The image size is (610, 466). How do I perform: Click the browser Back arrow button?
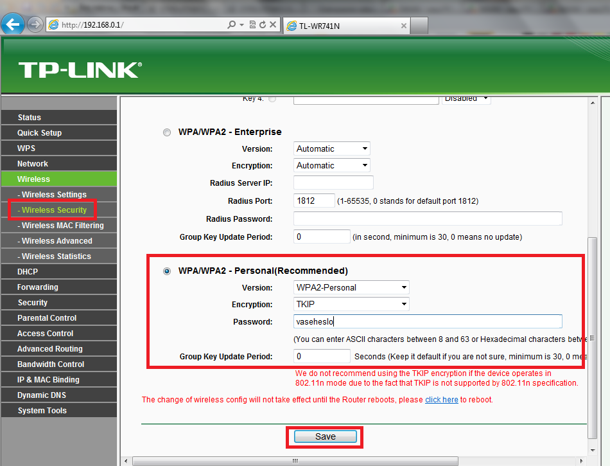(12, 24)
